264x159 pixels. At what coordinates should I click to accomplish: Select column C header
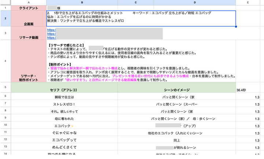click(x=136, y=3)
